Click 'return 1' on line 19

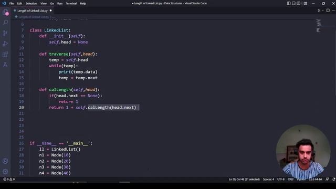pos(68,101)
